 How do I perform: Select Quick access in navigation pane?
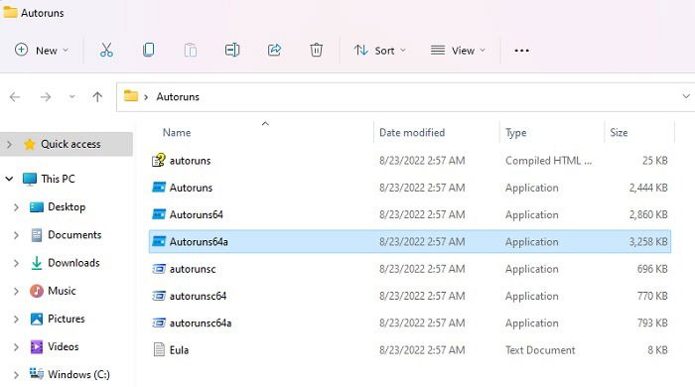pos(70,144)
